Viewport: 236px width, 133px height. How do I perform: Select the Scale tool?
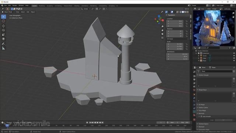pos(3,34)
